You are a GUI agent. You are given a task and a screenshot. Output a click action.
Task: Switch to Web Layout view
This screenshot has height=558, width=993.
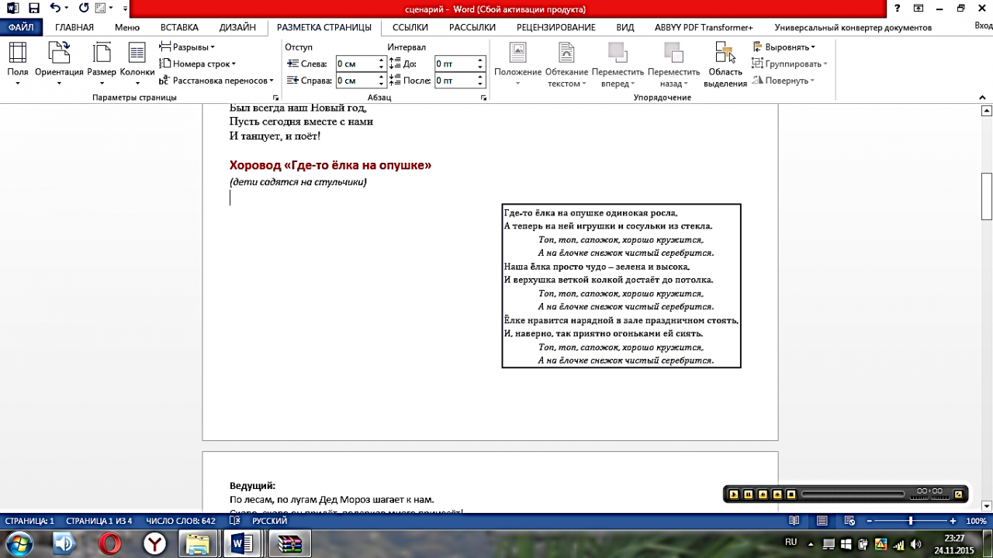(x=850, y=521)
